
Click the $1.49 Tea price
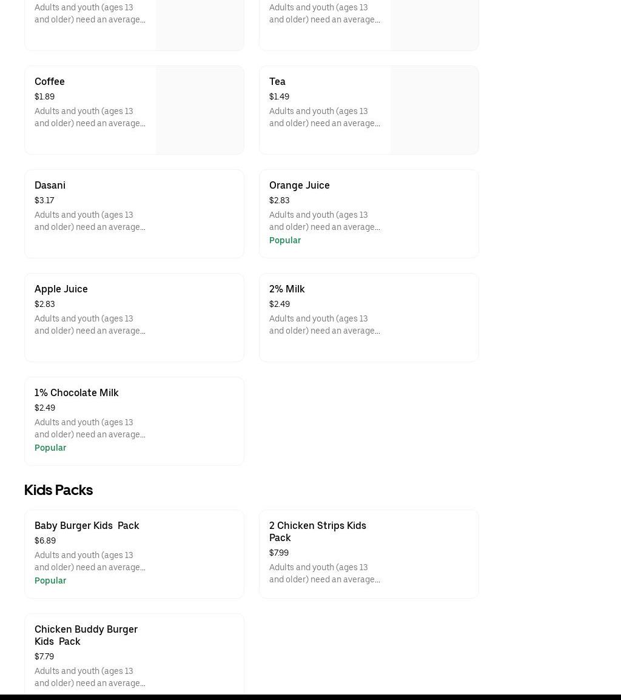point(279,96)
